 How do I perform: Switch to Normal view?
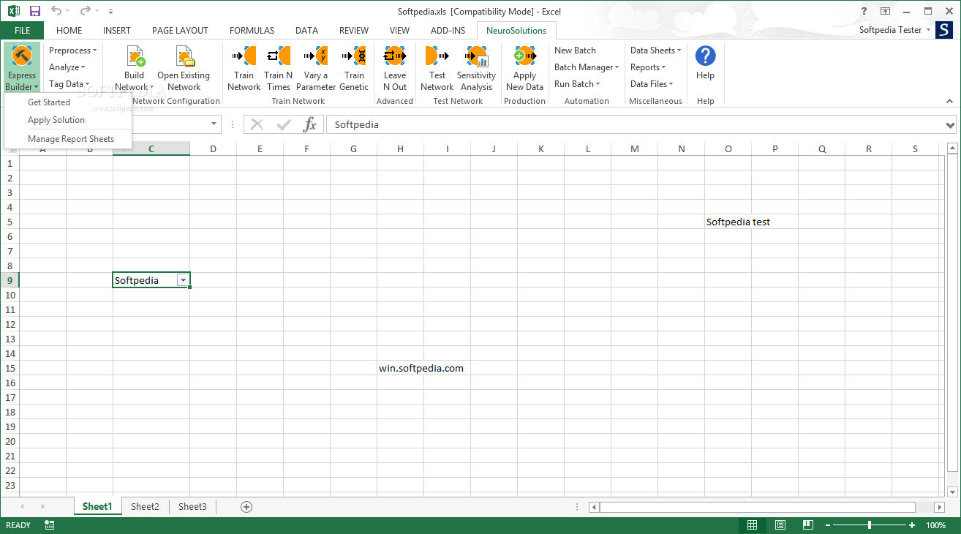click(752, 525)
